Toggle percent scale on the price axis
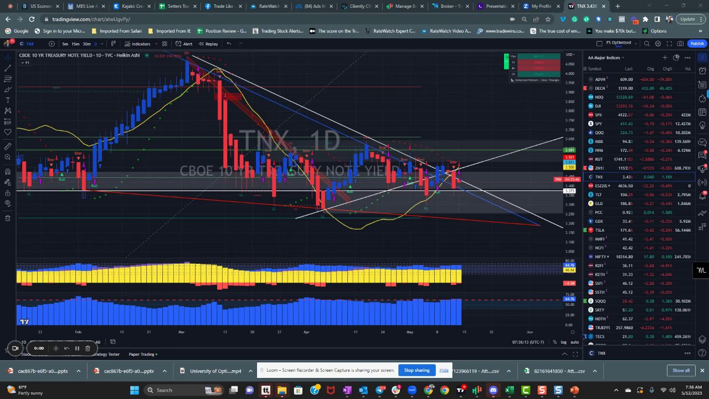Screen dimensions: 709x399 554,342
